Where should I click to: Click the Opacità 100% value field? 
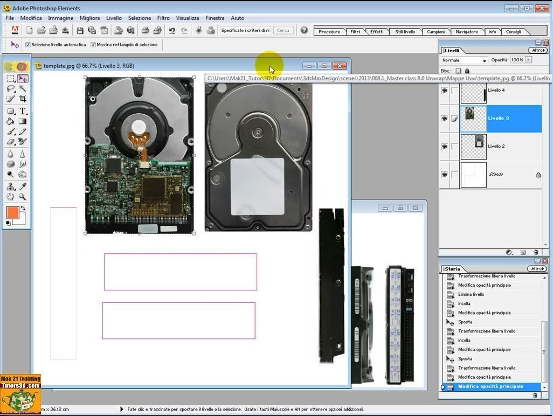517,60
